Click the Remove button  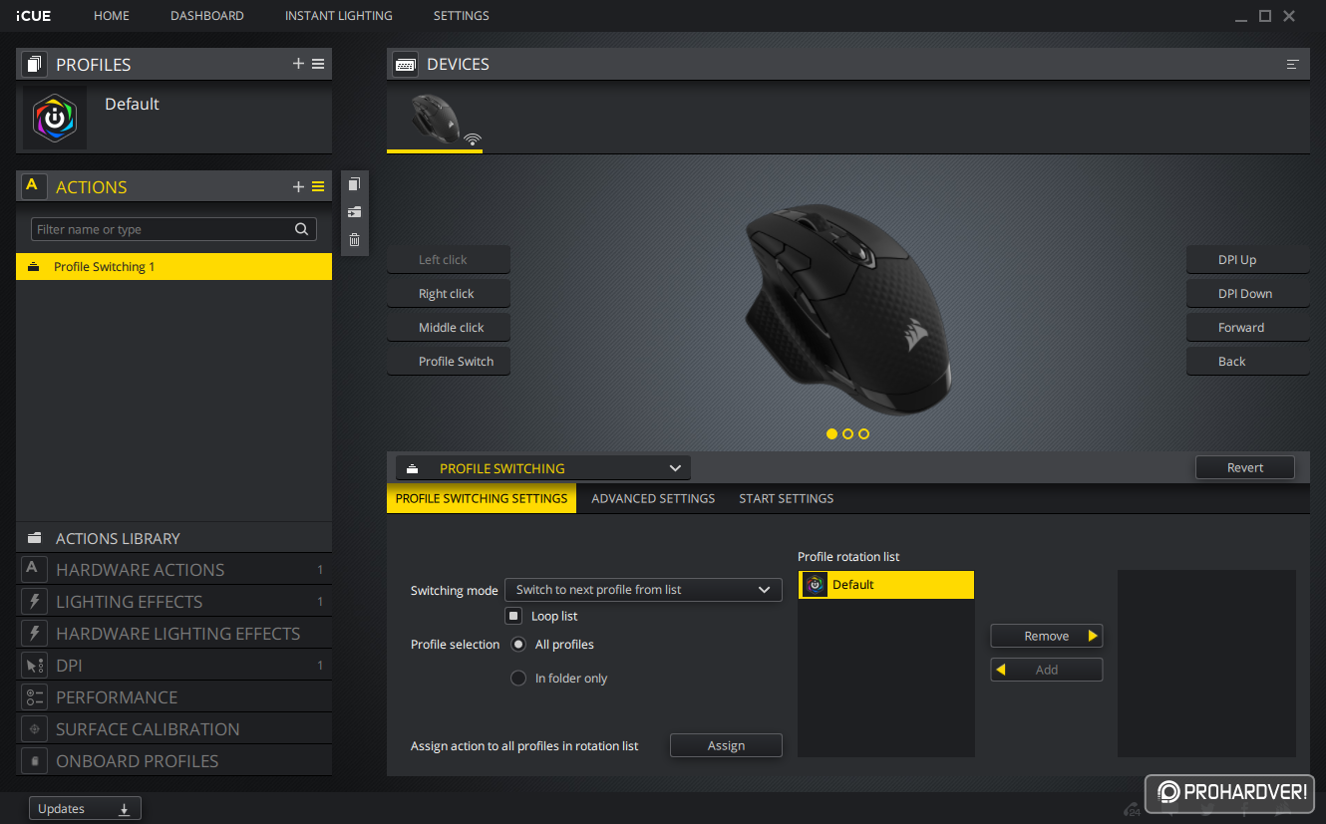click(x=1047, y=636)
